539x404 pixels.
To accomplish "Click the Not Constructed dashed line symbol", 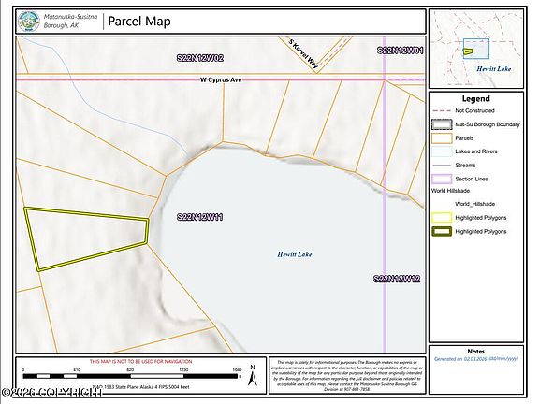I will 442,110.
